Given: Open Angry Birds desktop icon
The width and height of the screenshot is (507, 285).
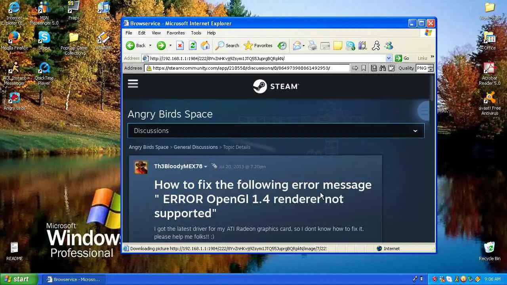Looking at the screenshot, I should pyautogui.click(x=14, y=101).
